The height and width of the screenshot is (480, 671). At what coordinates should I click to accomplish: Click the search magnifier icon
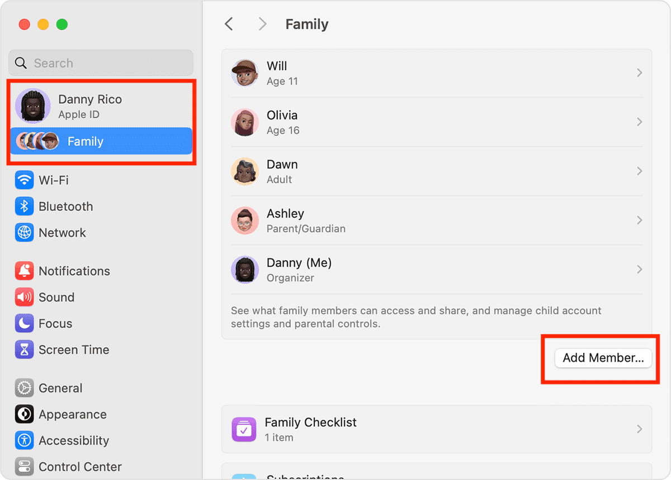[x=21, y=63]
